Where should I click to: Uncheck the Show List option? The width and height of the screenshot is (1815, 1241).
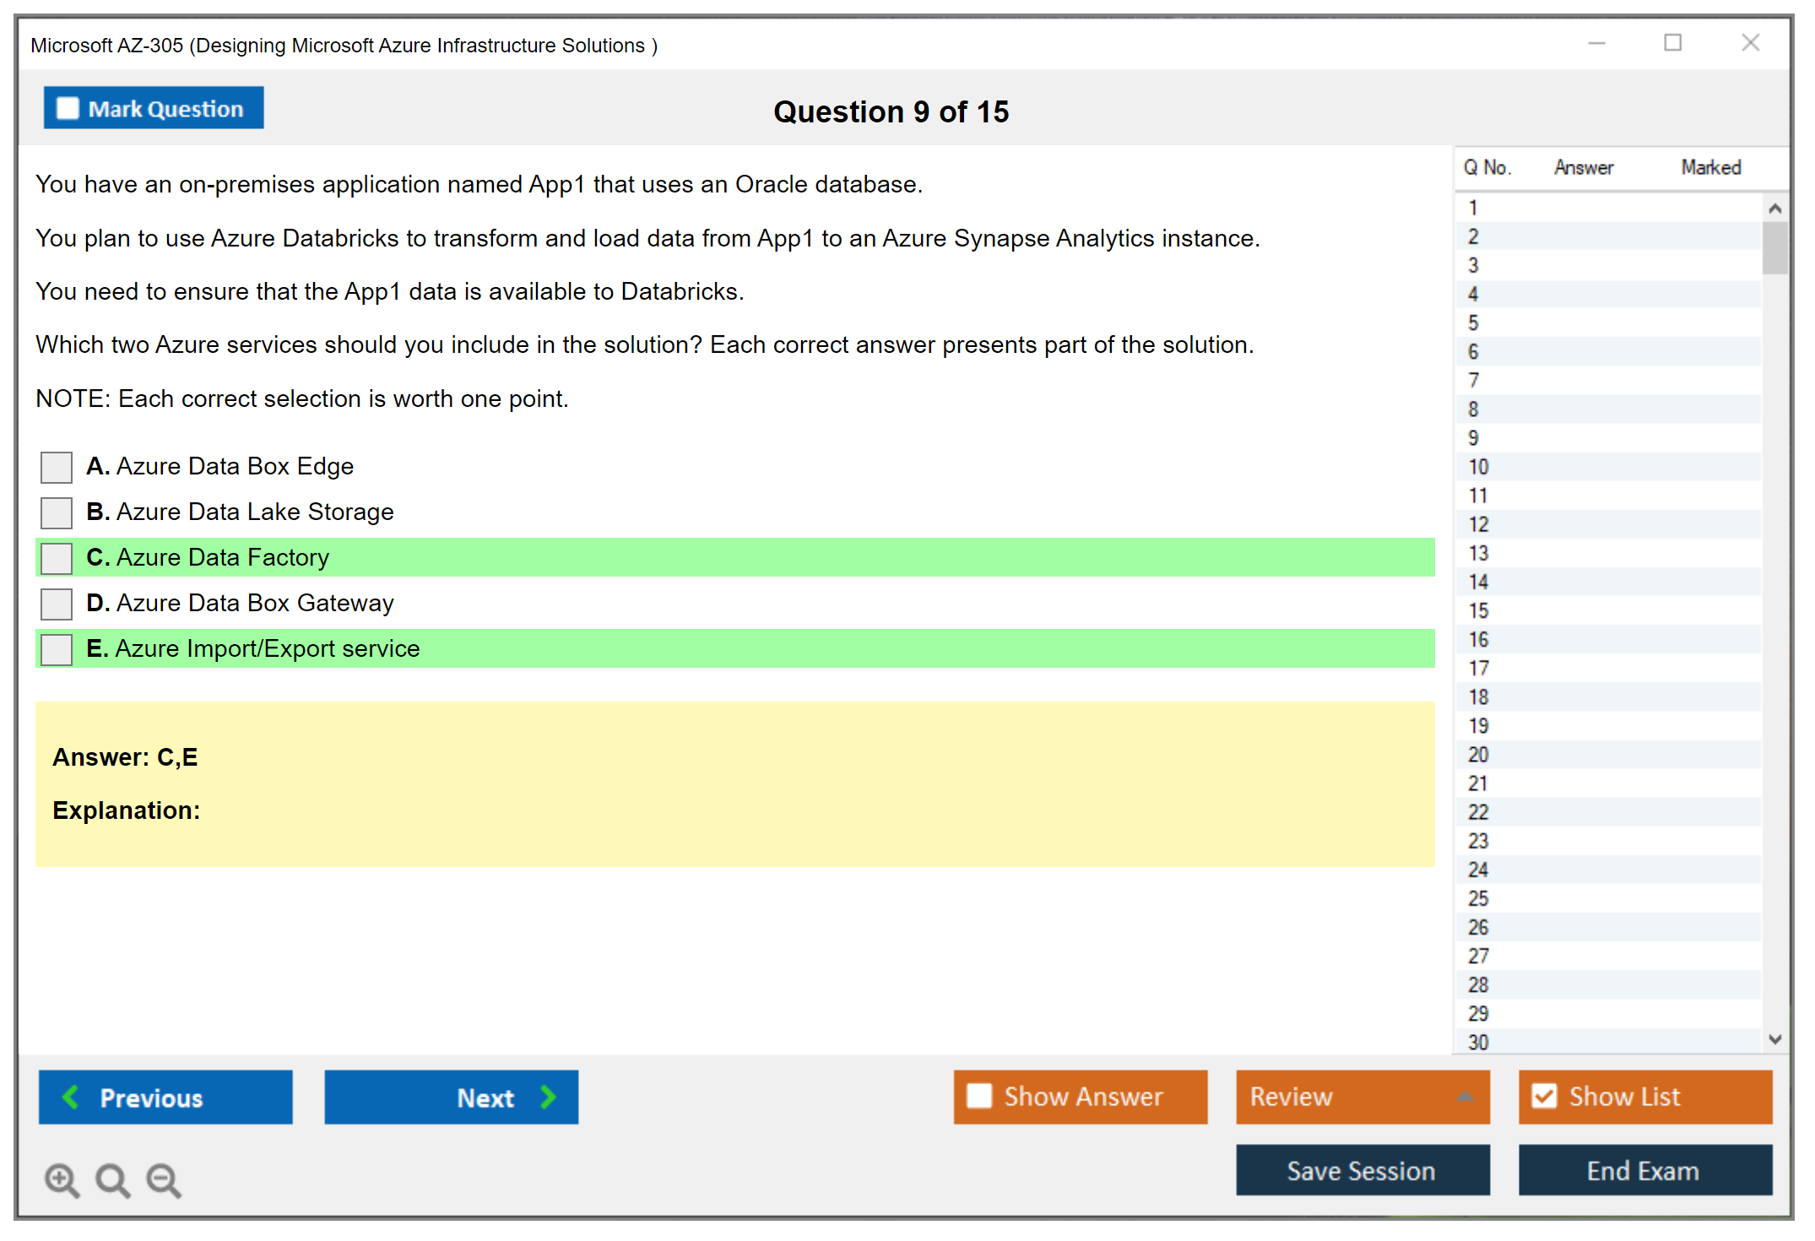(x=1544, y=1096)
